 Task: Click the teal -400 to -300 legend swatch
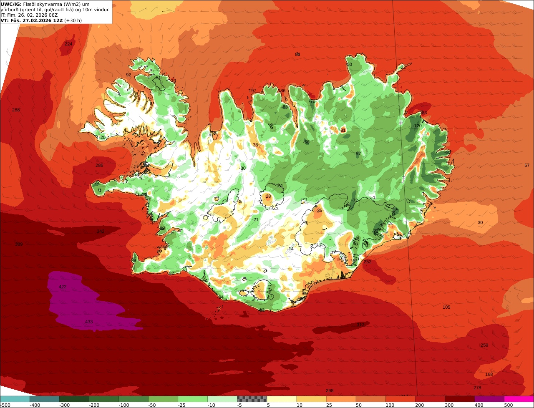tap(44, 399)
